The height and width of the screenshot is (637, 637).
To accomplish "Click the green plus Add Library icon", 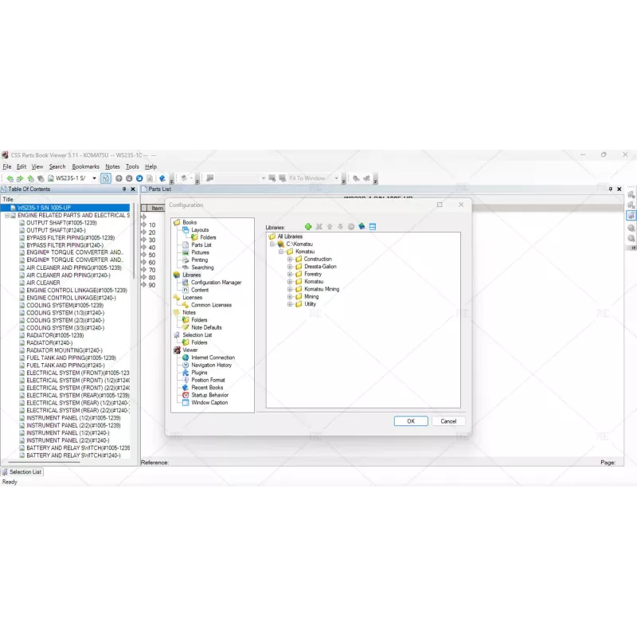I will pyautogui.click(x=308, y=227).
